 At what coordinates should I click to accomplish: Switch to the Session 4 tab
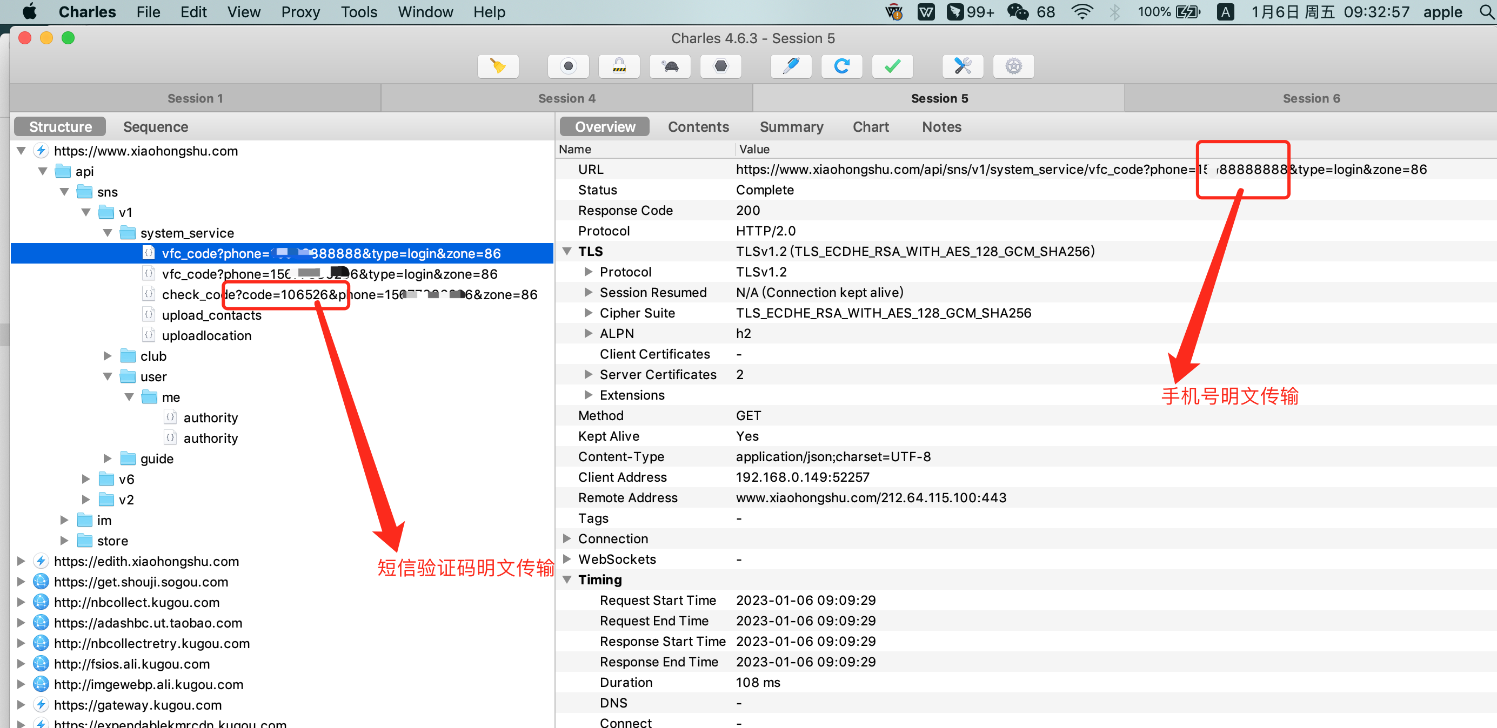pos(566,98)
